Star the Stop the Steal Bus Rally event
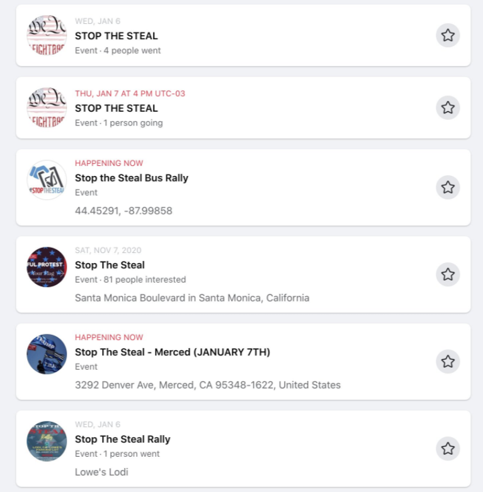Screen dimensions: 483x492 [x=448, y=187]
